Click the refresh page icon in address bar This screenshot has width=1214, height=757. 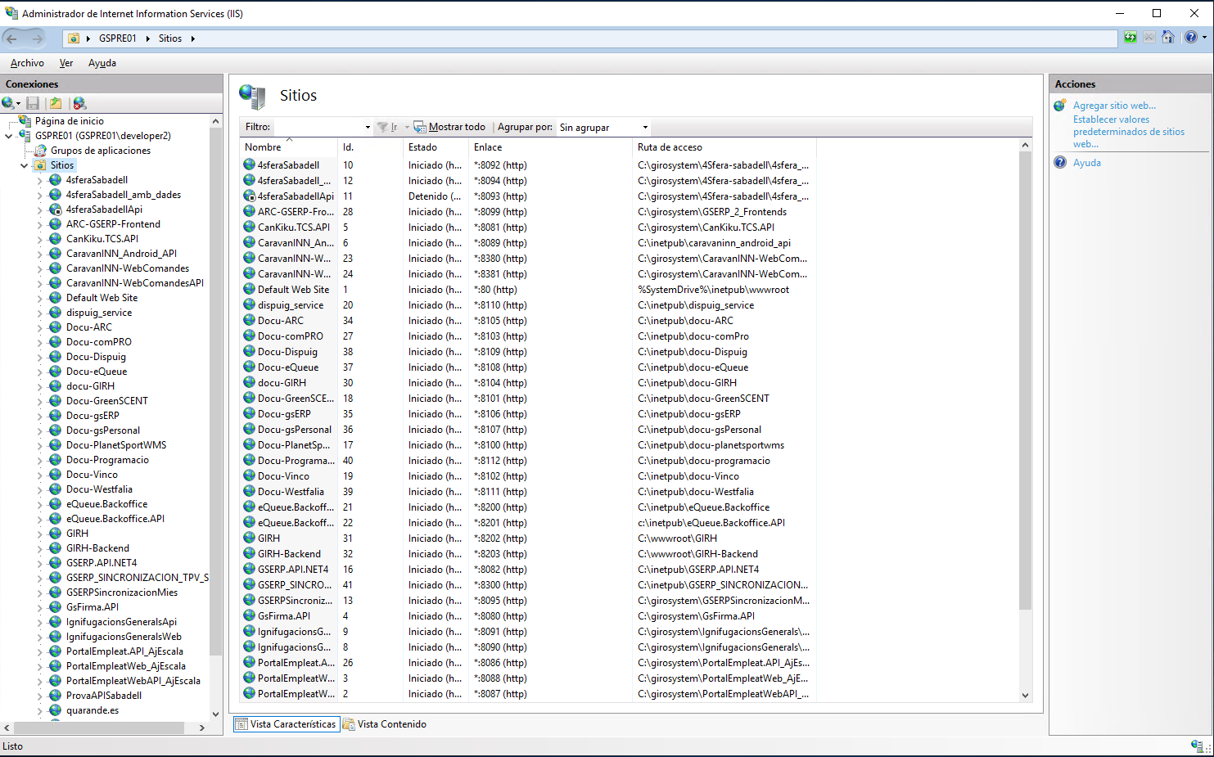tap(1130, 38)
